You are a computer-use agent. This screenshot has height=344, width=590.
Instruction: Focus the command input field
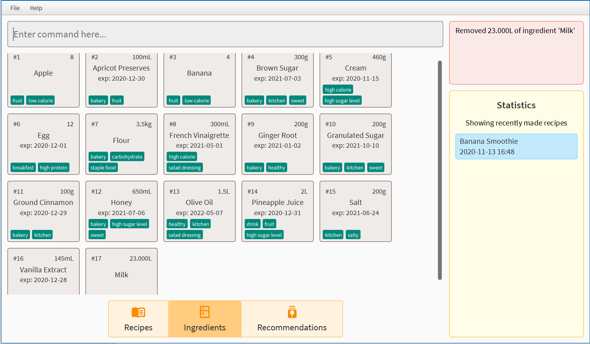pos(225,34)
